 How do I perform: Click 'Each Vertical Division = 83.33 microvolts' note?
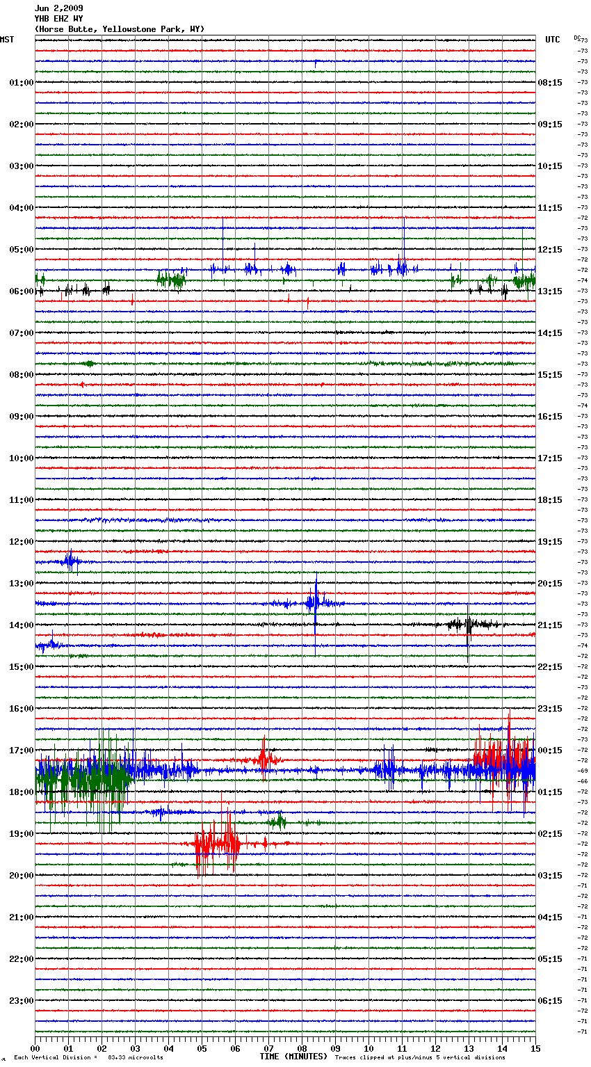(x=88, y=1058)
